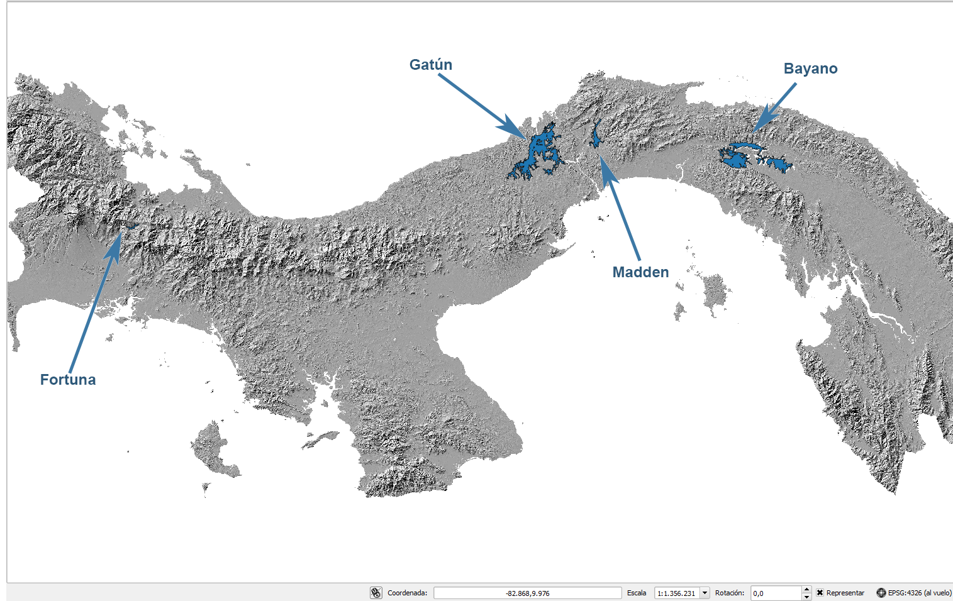Click the Escala label in the status bar
This screenshot has width=953, height=601.
[637, 592]
